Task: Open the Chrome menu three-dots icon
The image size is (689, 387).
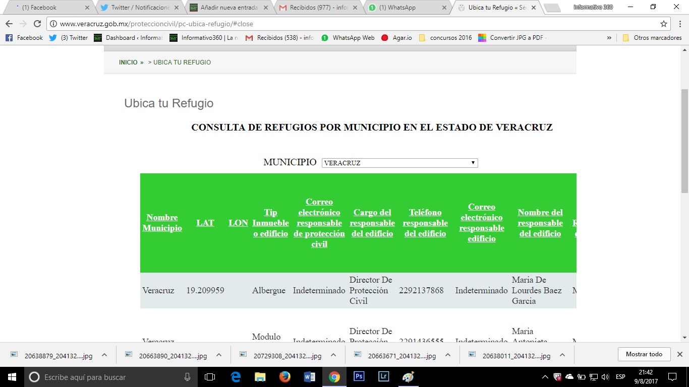Action: pyautogui.click(x=679, y=24)
